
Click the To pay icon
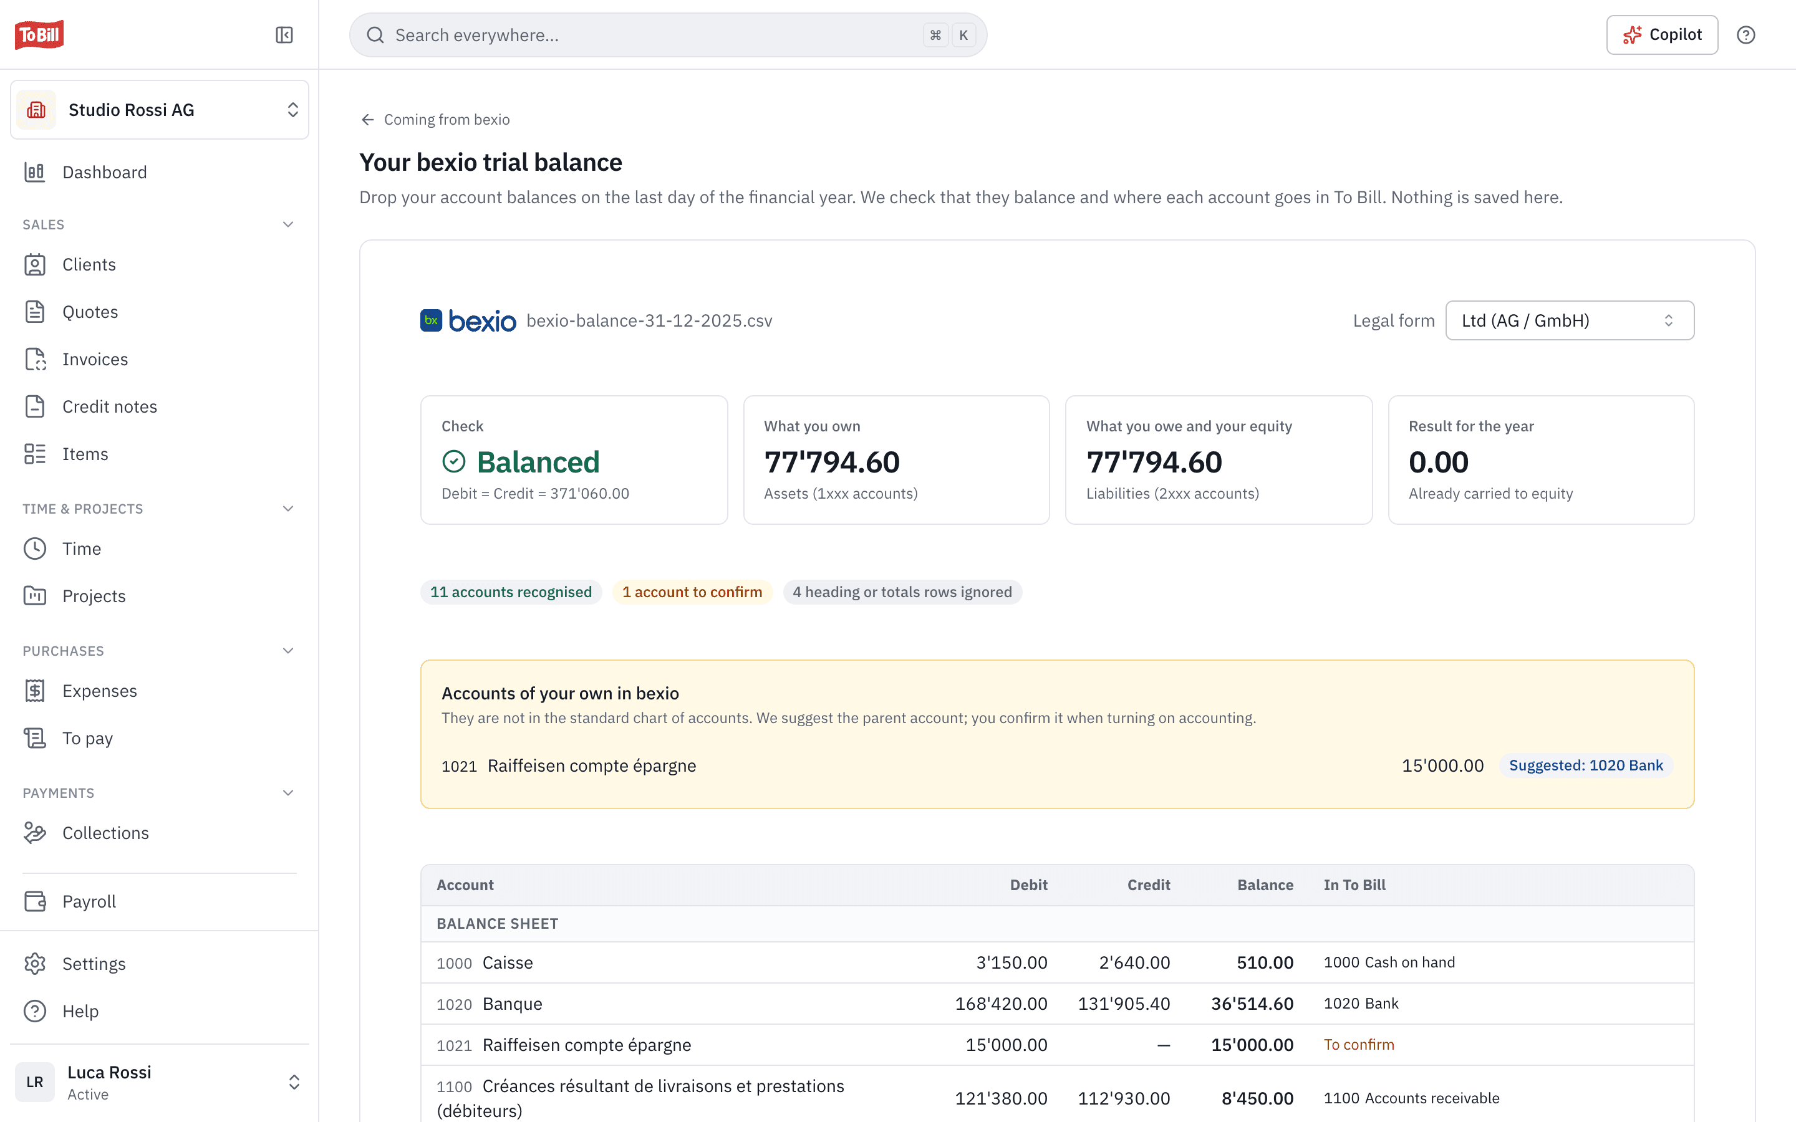tap(35, 739)
